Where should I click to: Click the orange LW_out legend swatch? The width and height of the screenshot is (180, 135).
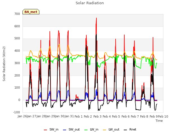coord(104,130)
